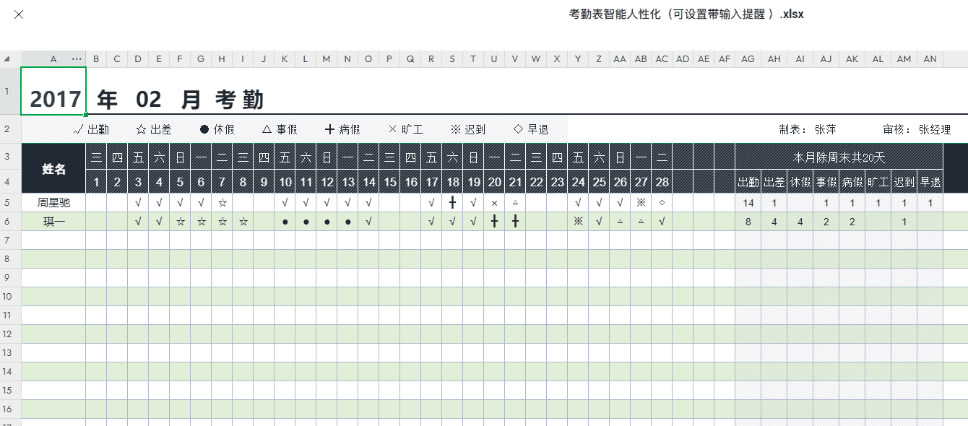Select 周星驰's ◇ early-leave mark on day 28
968x426 pixels.
click(662, 203)
